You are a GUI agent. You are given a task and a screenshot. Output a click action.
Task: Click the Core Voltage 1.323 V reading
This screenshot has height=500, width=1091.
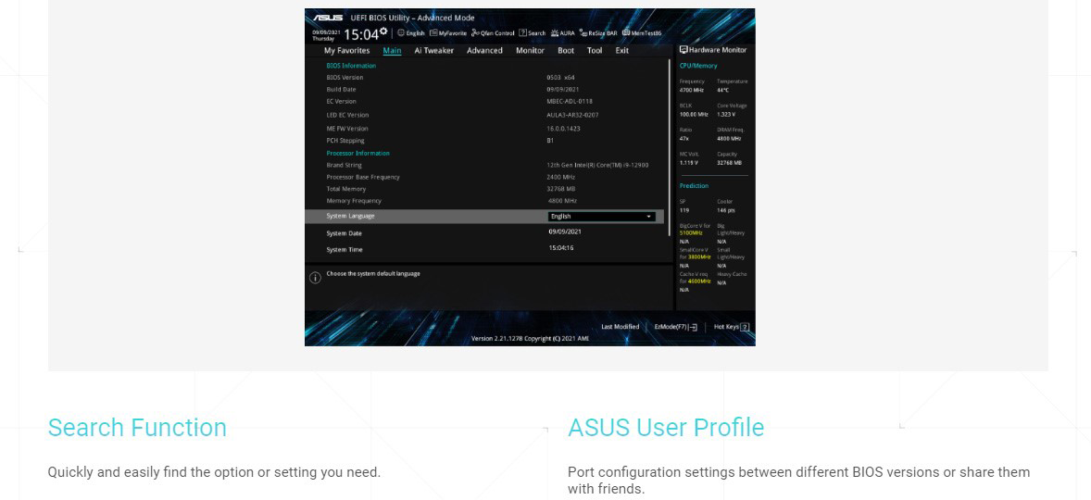[726, 114]
